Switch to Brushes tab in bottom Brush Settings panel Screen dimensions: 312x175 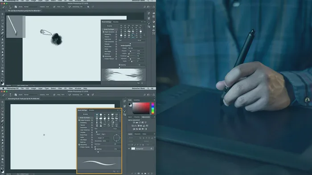(x=91, y=110)
